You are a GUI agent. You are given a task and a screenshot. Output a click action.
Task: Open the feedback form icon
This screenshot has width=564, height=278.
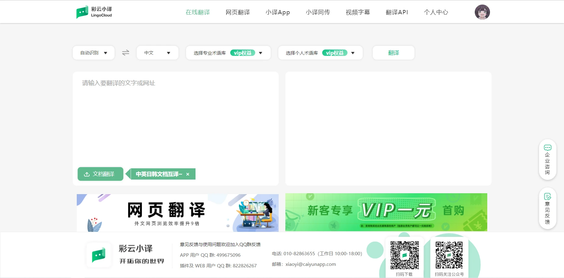click(547, 197)
